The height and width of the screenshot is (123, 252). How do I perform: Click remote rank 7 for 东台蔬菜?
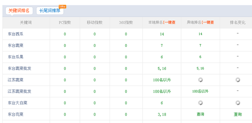pyautogui.click(x=200, y=45)
